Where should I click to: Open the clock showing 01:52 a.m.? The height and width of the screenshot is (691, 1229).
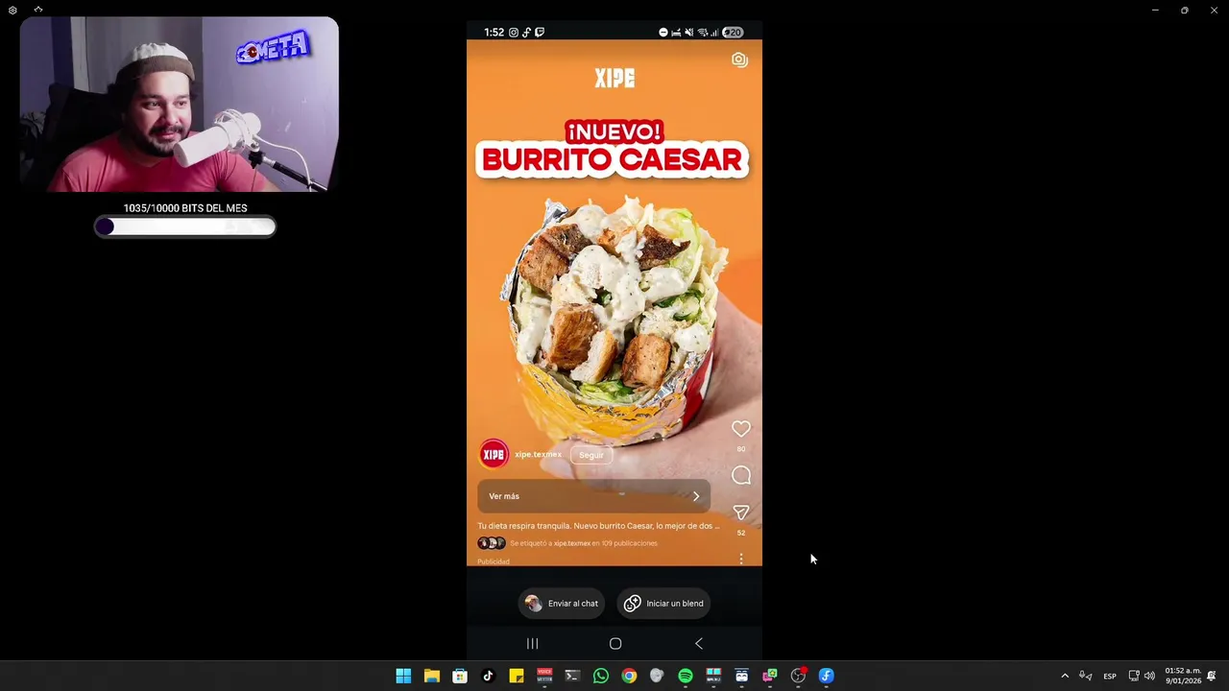1182,676
